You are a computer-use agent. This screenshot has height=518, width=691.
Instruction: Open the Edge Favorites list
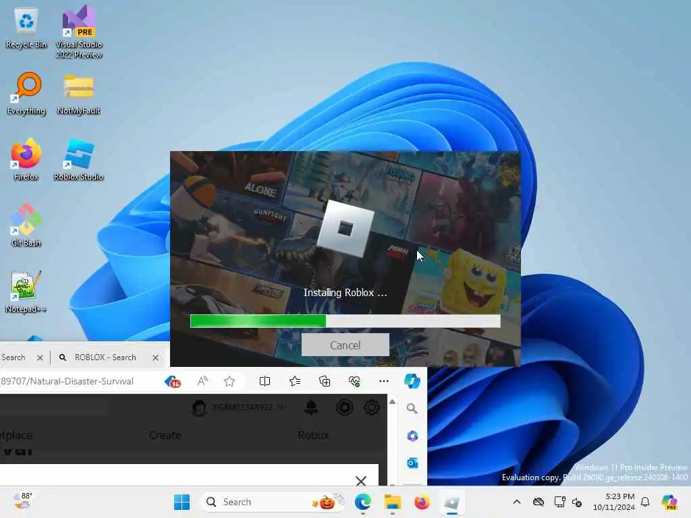[x=295, y=381]
